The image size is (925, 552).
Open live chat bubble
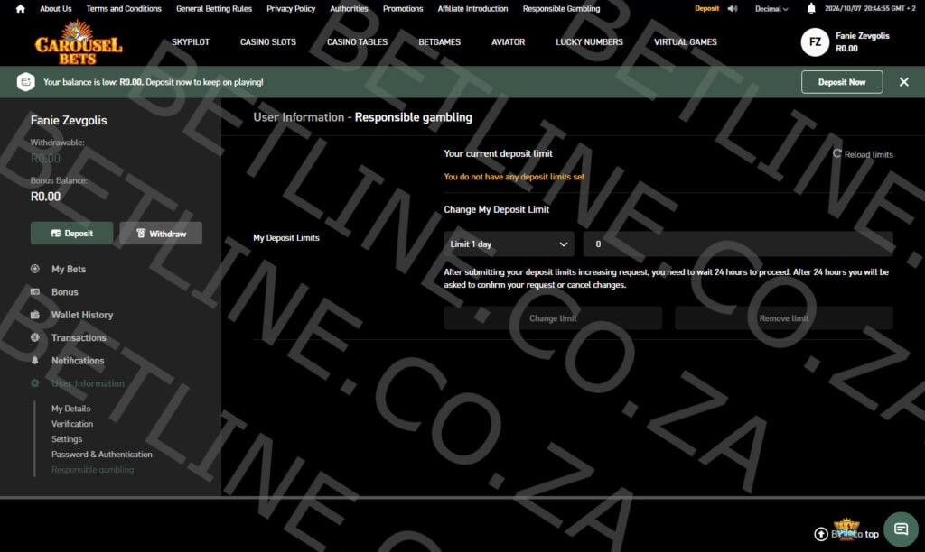(x=901, y=529)
